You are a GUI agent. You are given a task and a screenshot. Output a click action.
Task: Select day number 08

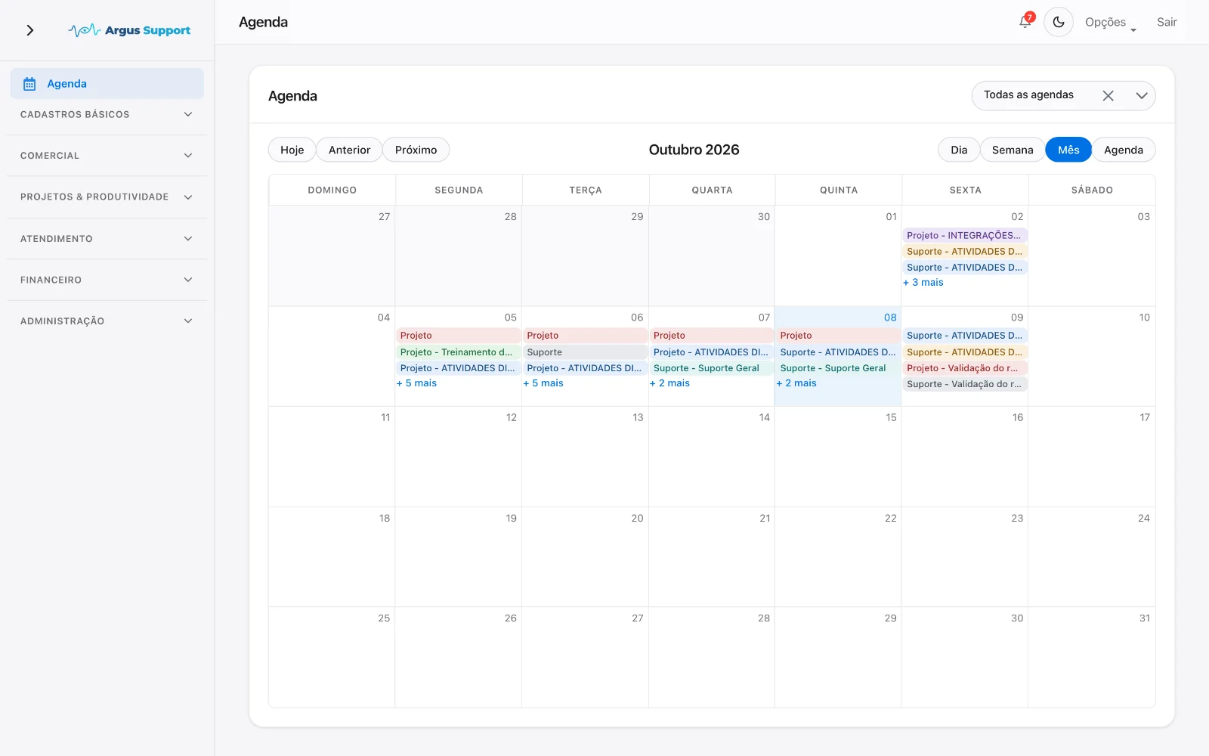coord(890,318)
